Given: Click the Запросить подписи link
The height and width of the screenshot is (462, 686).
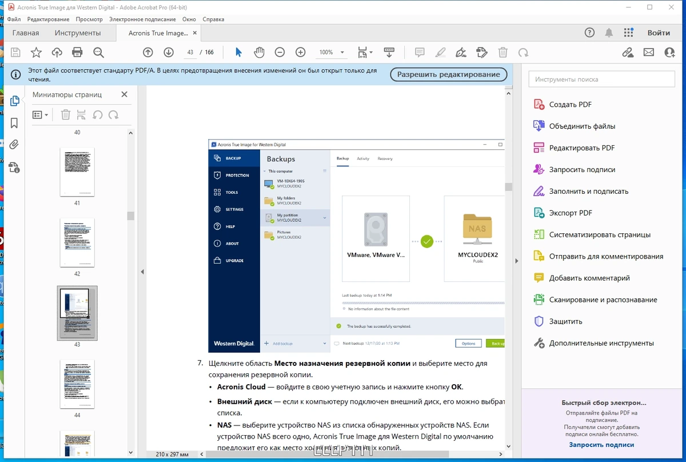Looking at the screenshot, I should (x=601, y=444).
